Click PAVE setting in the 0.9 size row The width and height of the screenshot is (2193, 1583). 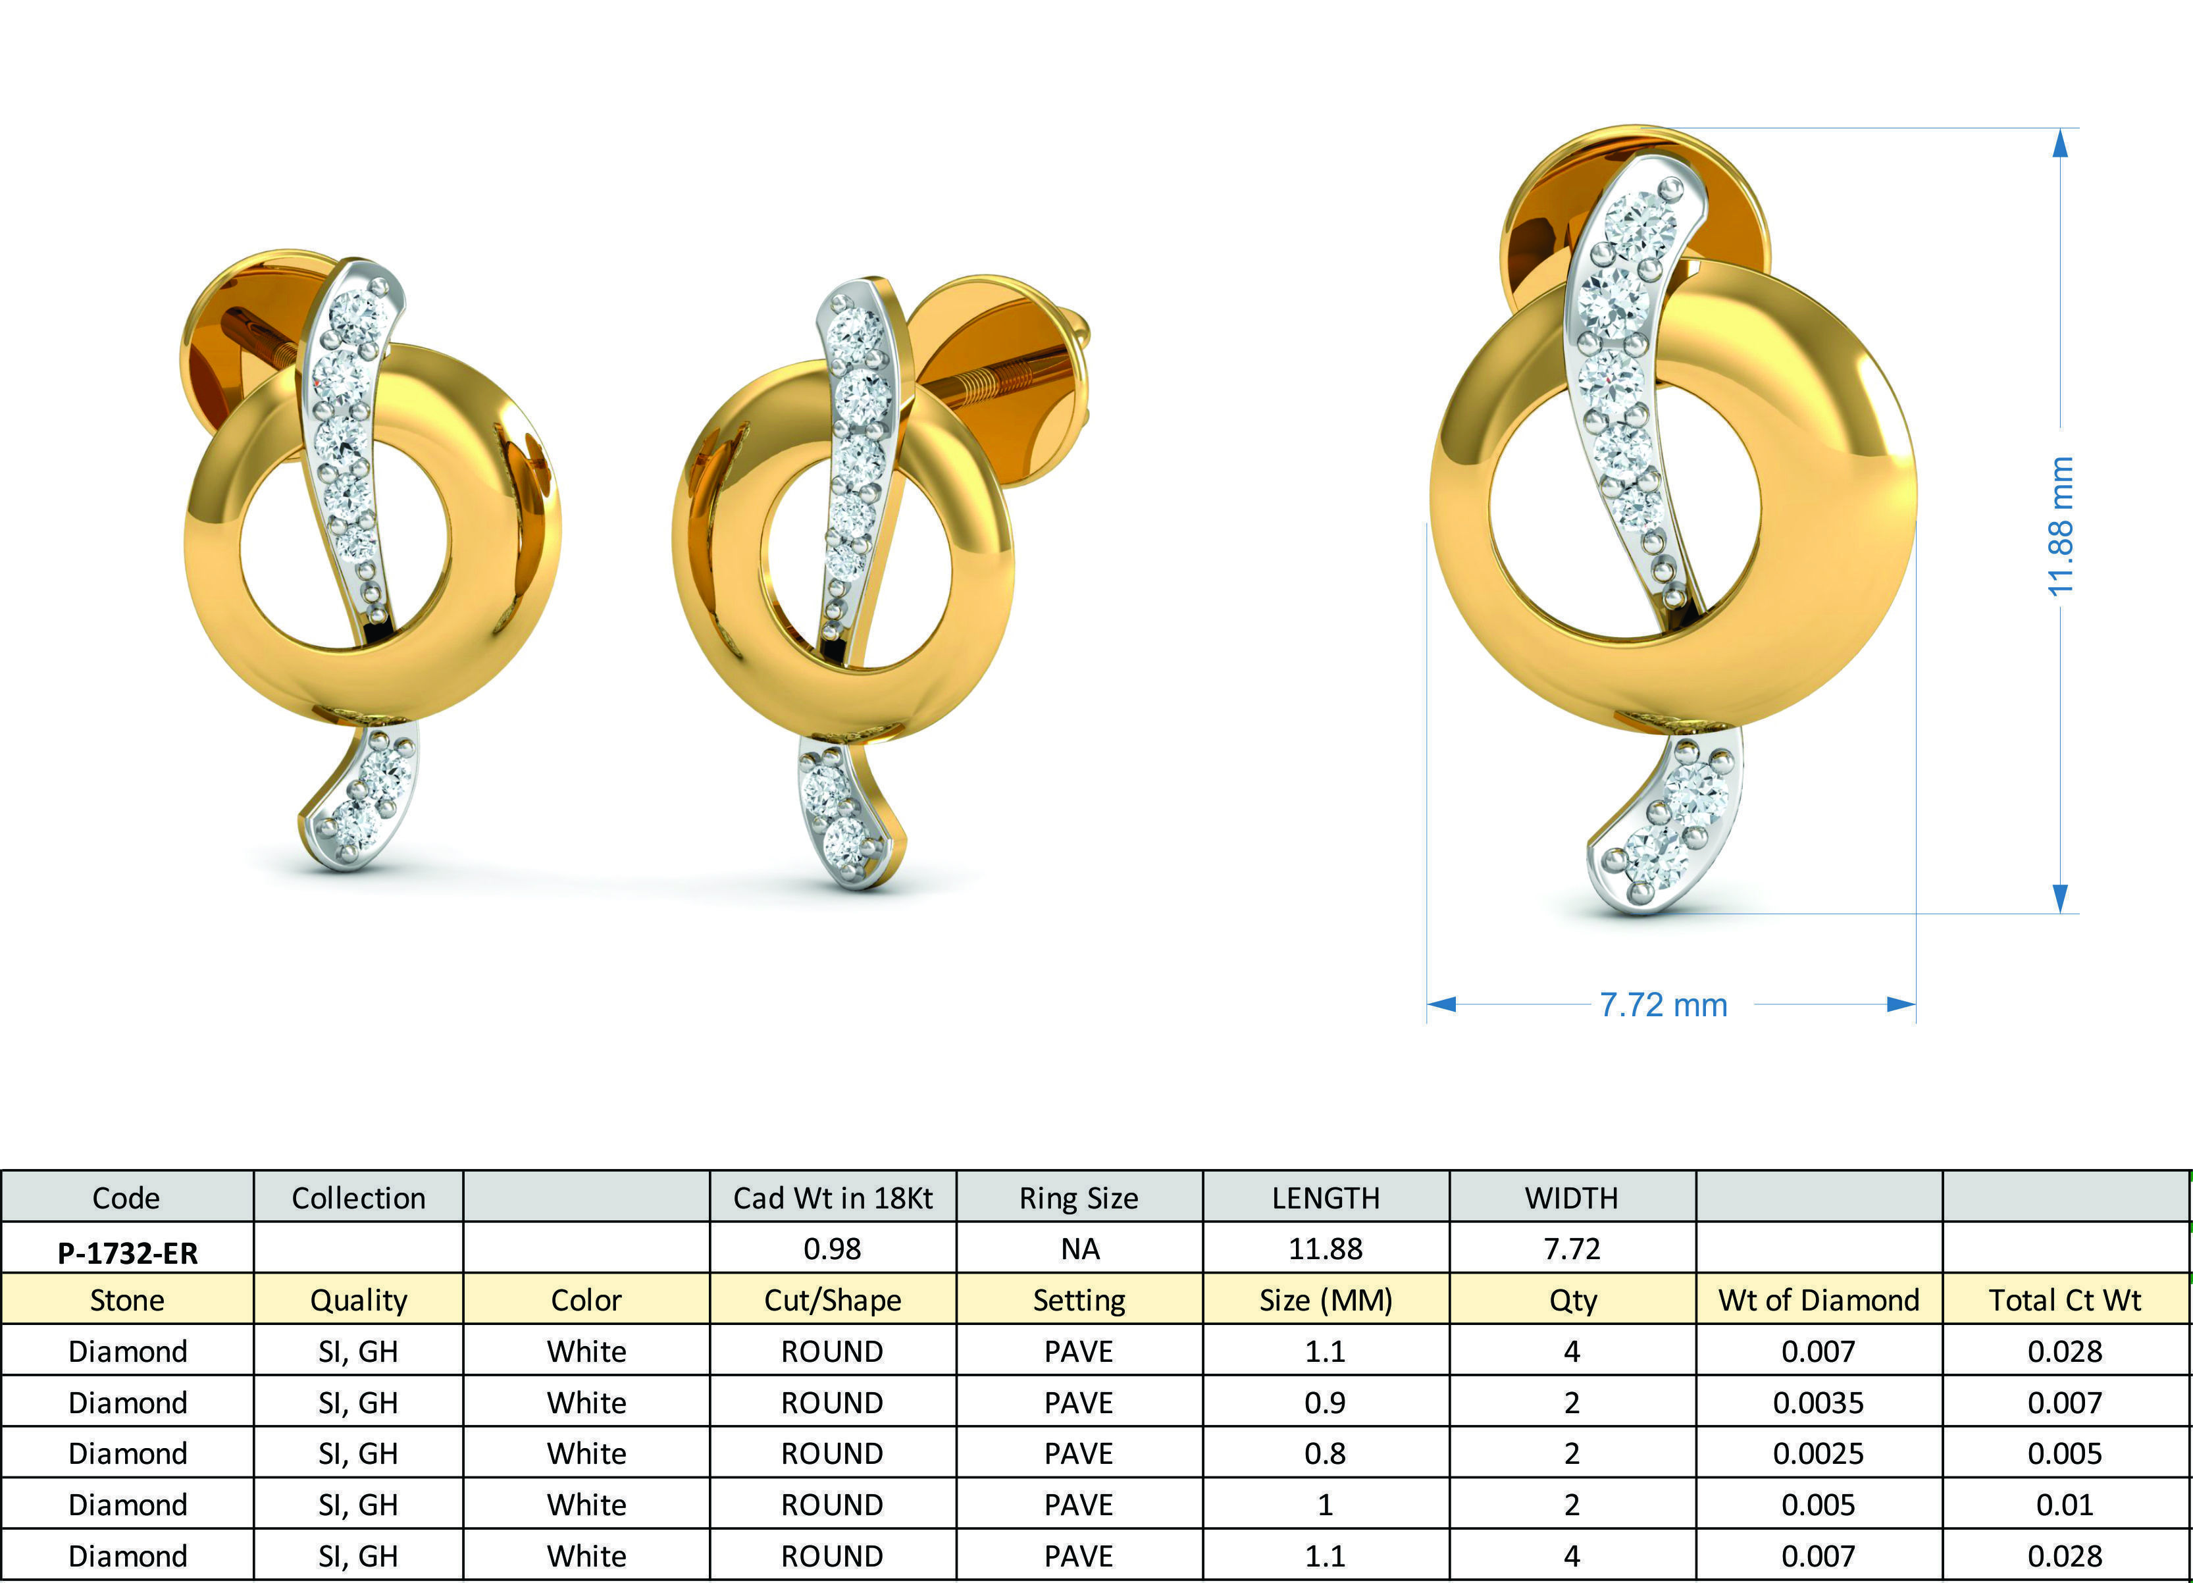tap(1079, 1402)
